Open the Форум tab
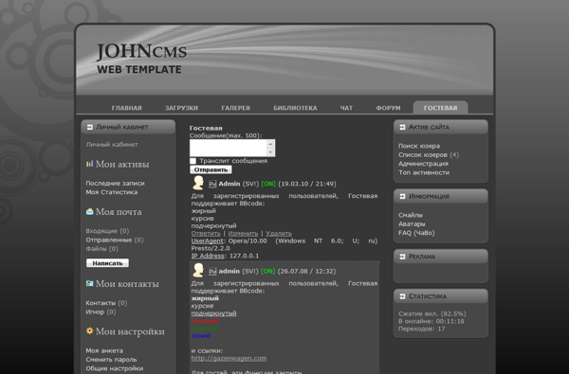The image size is (569, 374). click(388, 108)
